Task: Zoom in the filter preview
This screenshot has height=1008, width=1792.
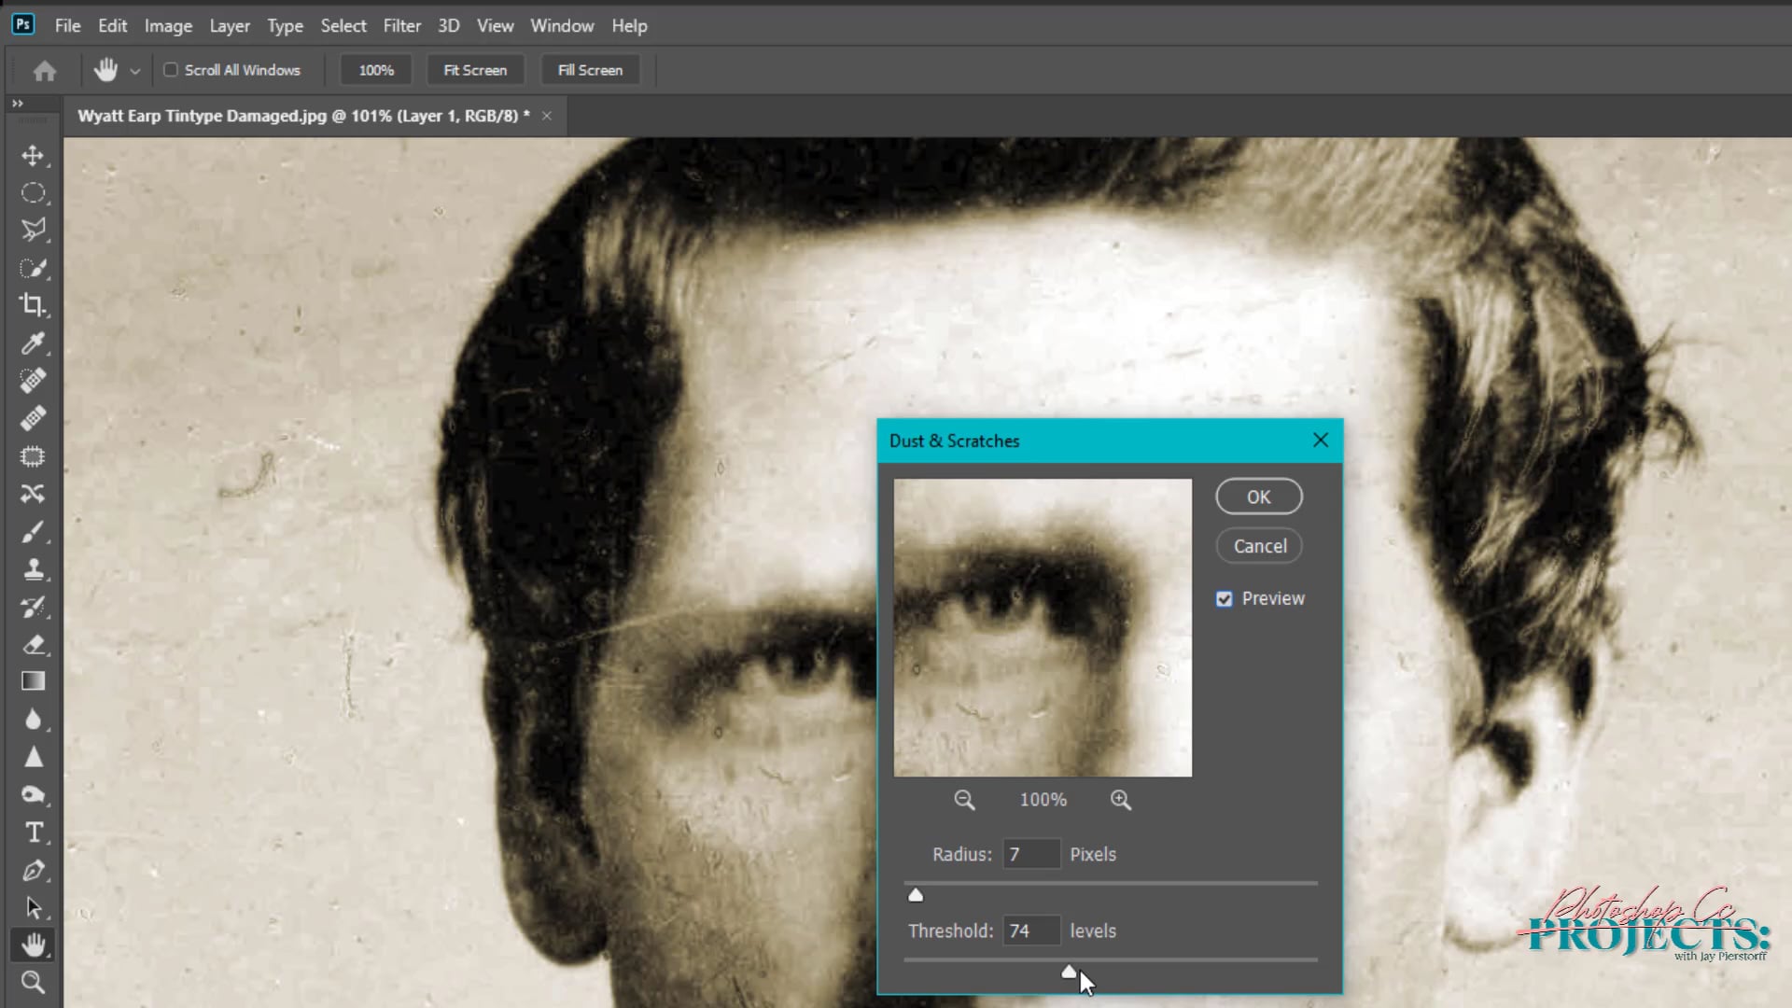Action: click(x=1121, y=800)
